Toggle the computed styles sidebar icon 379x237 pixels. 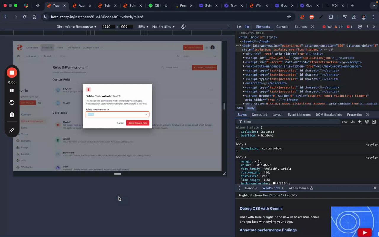374,122
